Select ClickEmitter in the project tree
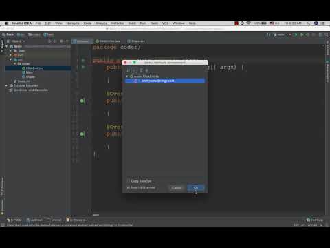The image size is (330, 248). (34, 68)
